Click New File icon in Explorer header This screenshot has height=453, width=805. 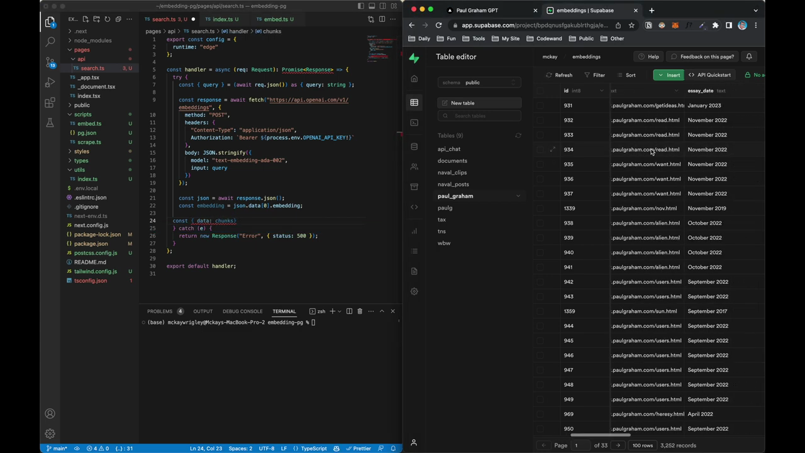pos(86,20)
